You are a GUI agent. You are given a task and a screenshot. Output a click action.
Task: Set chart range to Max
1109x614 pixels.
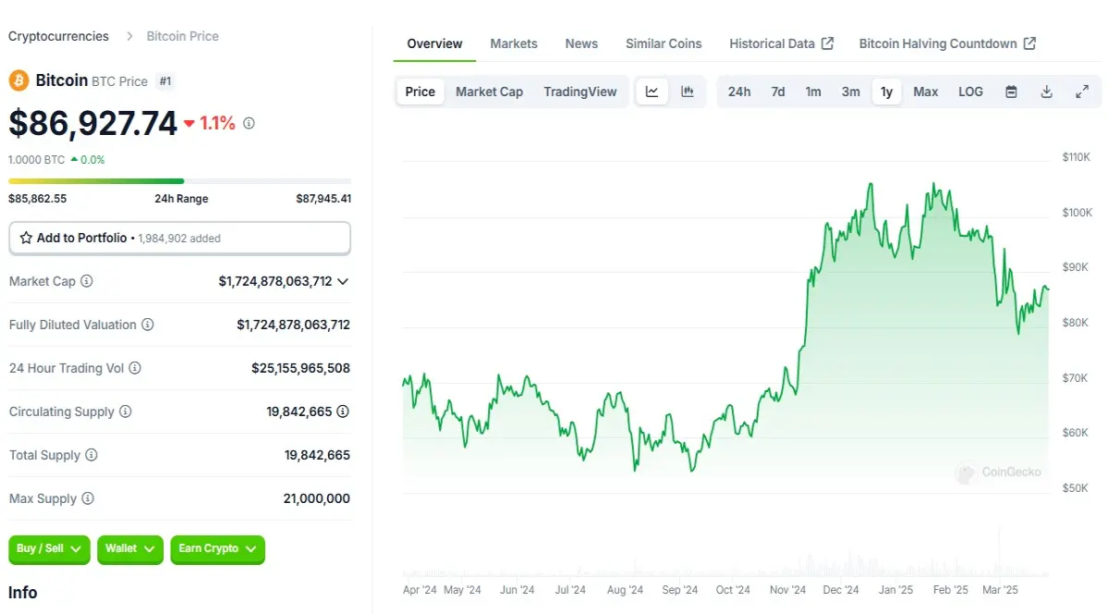(x=926, y=92)
